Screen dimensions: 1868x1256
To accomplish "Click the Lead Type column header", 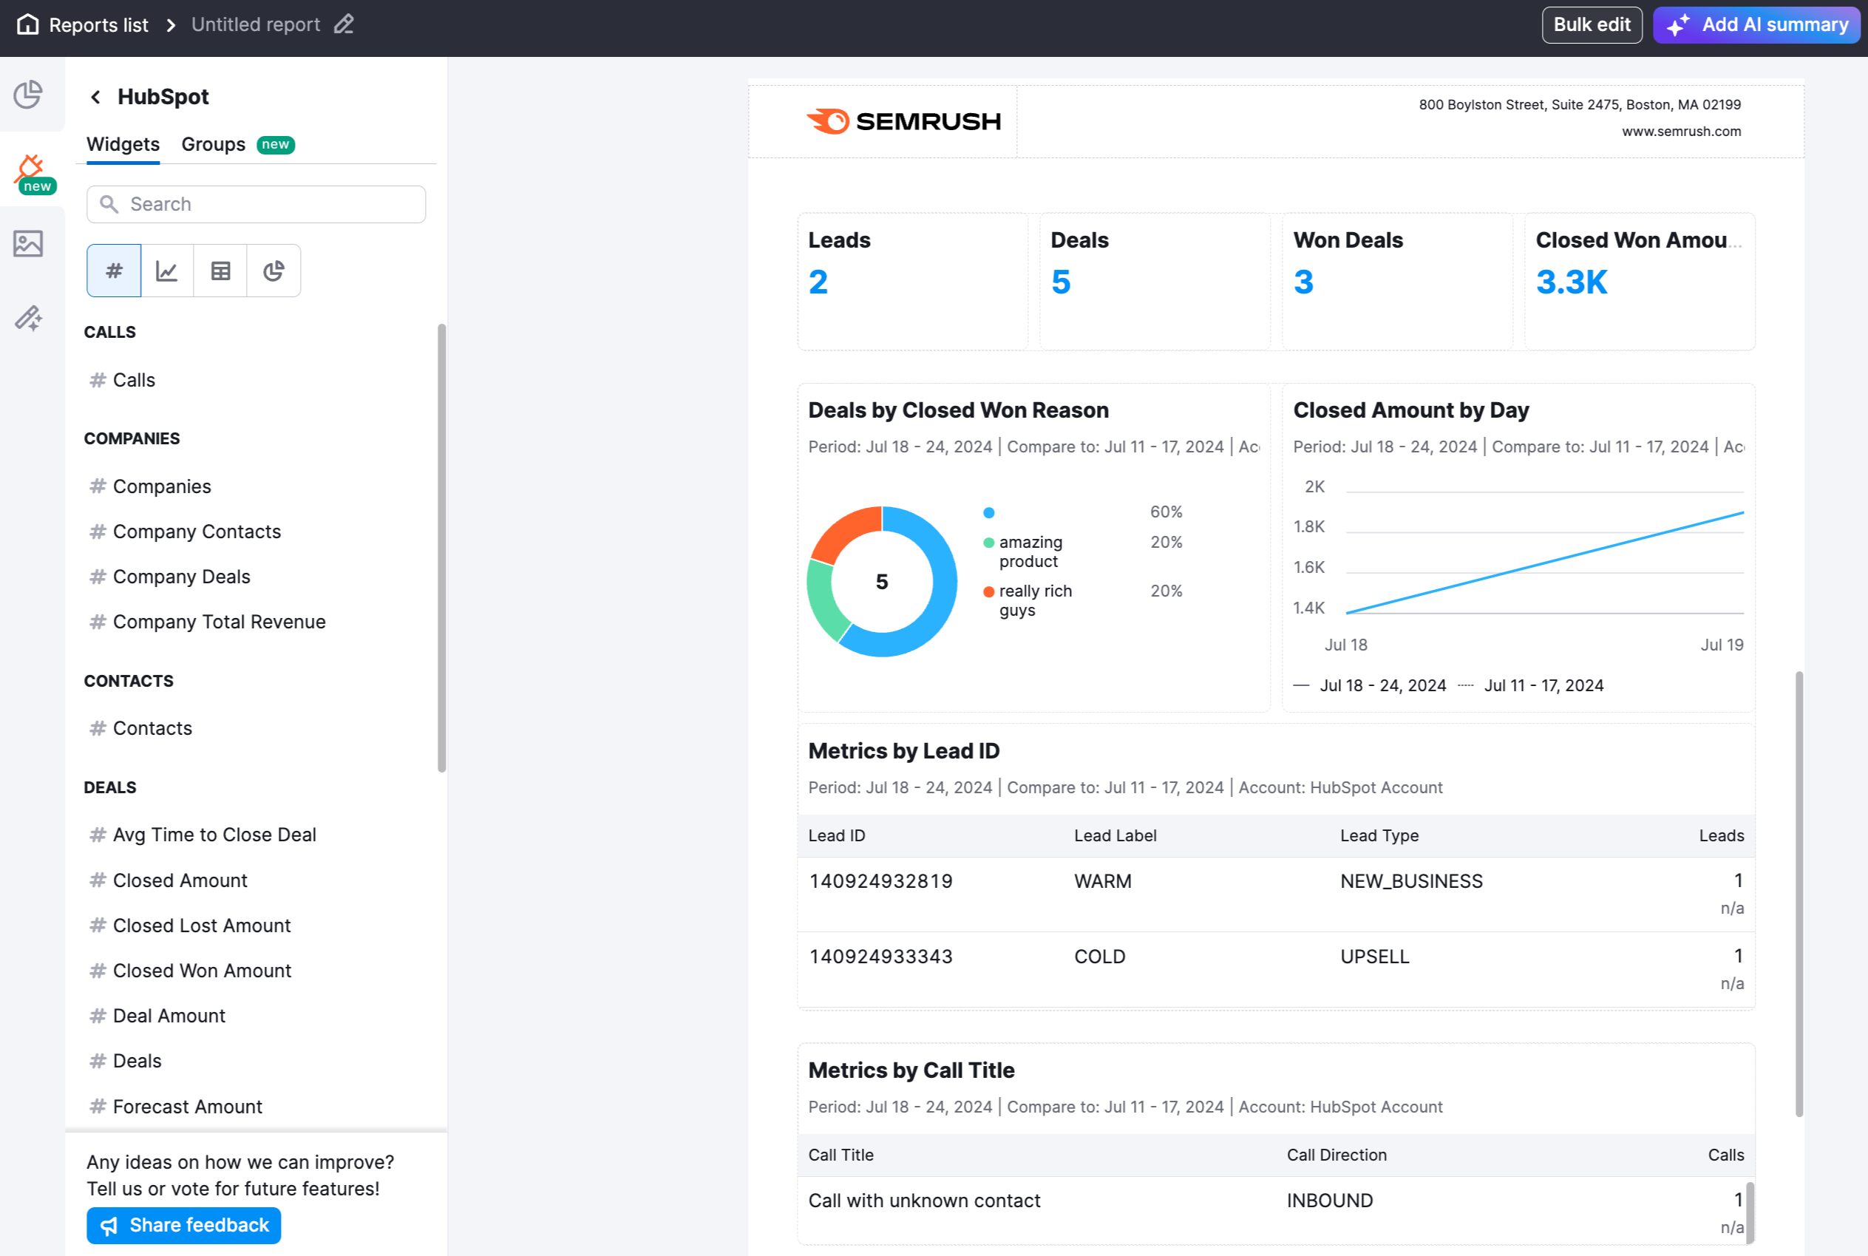I will coord(1379,835).
